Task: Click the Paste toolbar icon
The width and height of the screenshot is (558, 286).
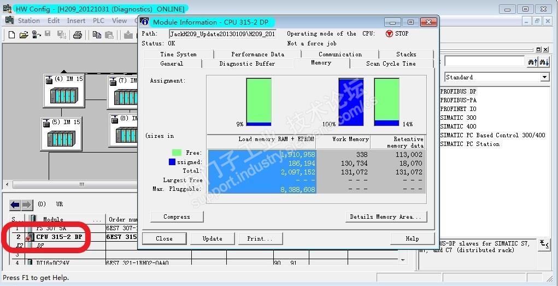Action: (x=109, y=35)
